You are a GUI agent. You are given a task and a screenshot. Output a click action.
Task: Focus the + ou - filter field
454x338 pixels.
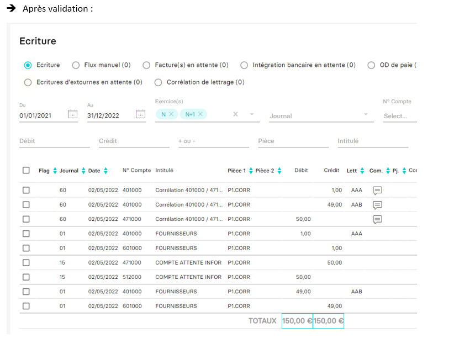pos(214,141)
